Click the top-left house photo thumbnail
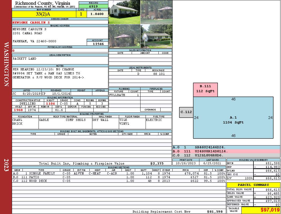 coord(124,12)
